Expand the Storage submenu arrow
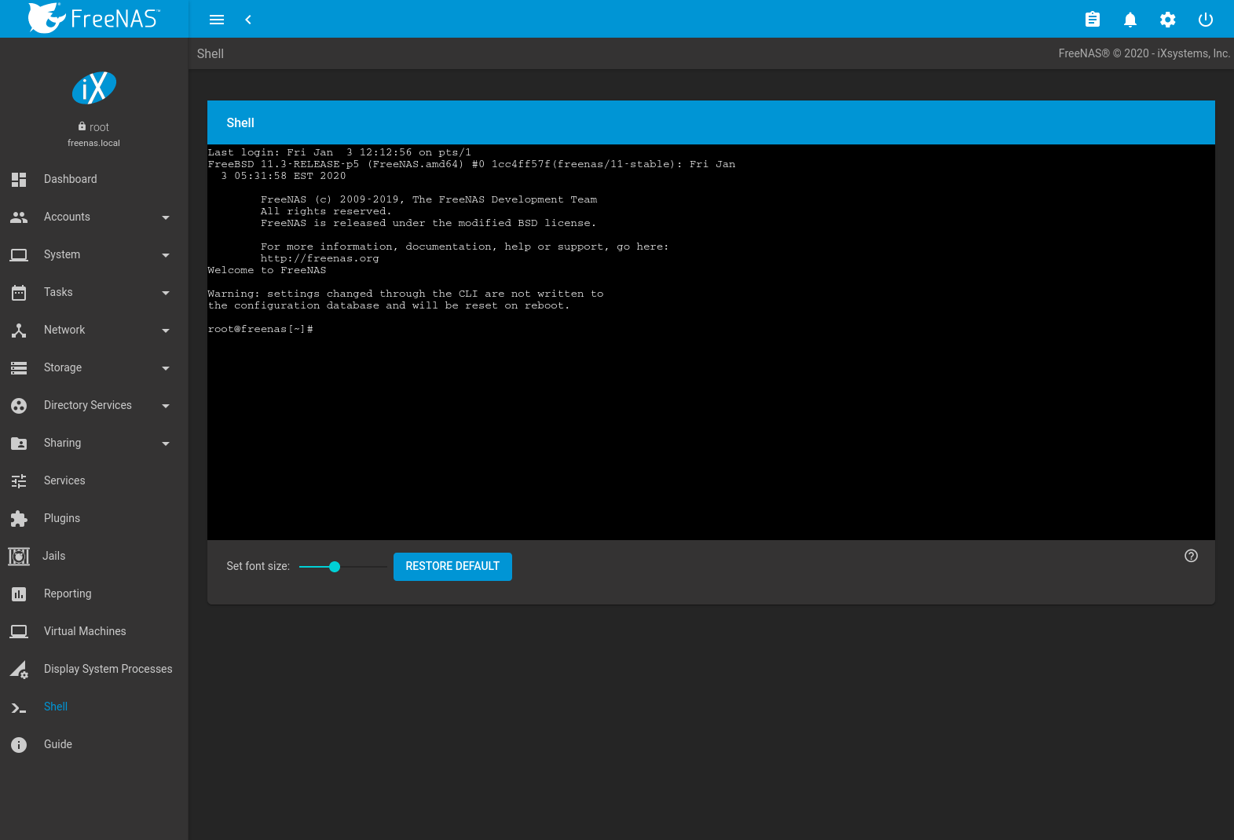1234x840 pixels. click(166, 368)
